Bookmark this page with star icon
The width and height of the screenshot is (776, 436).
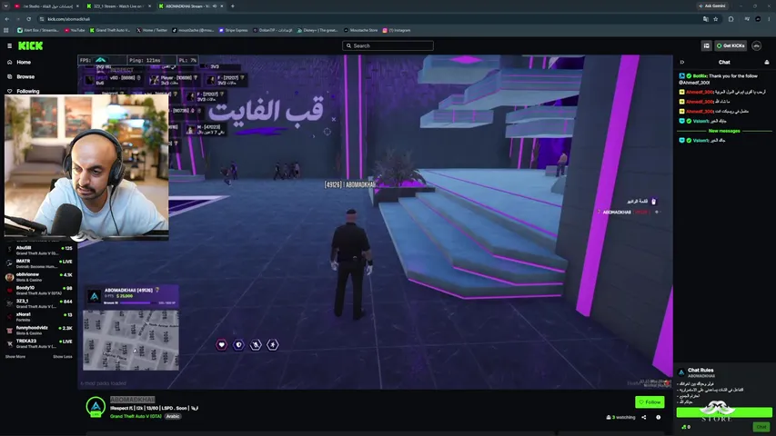716,19
